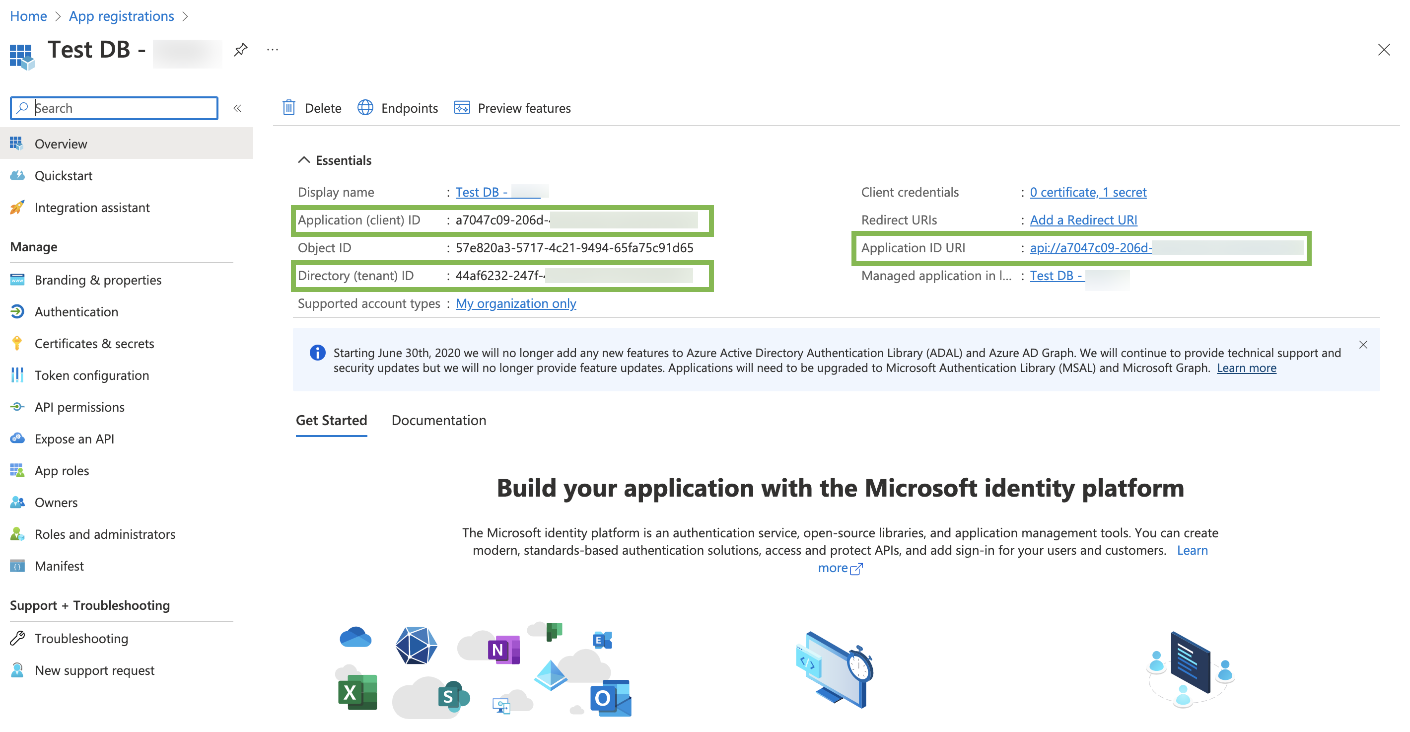Click the users and server illustration
1410x732 pixels.
click(1191, 669)
